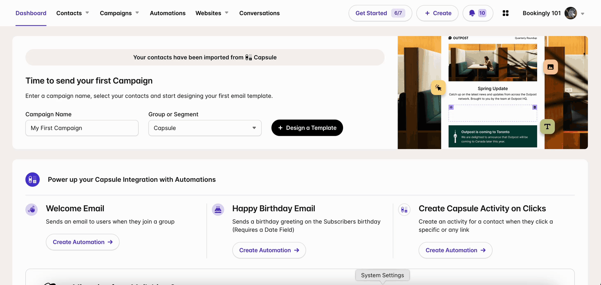Create Automation for Welcome Email
The height and width of the screenshot is (285, 601).
pos(83,242)
